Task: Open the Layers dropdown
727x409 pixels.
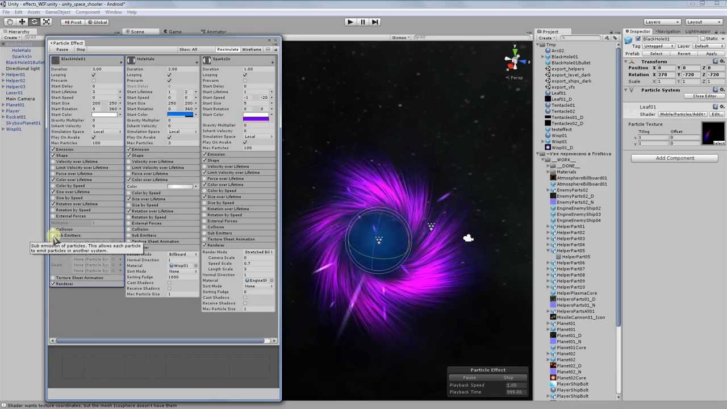Action: 662,22
